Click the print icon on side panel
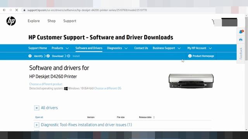This screenshot has height=139, width=248. pos(241,39)
